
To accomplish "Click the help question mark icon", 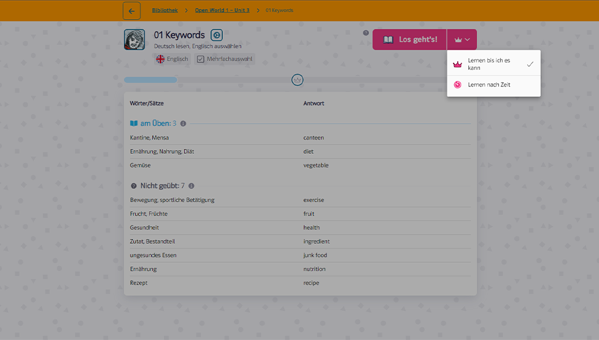I will tap(366, 33).
